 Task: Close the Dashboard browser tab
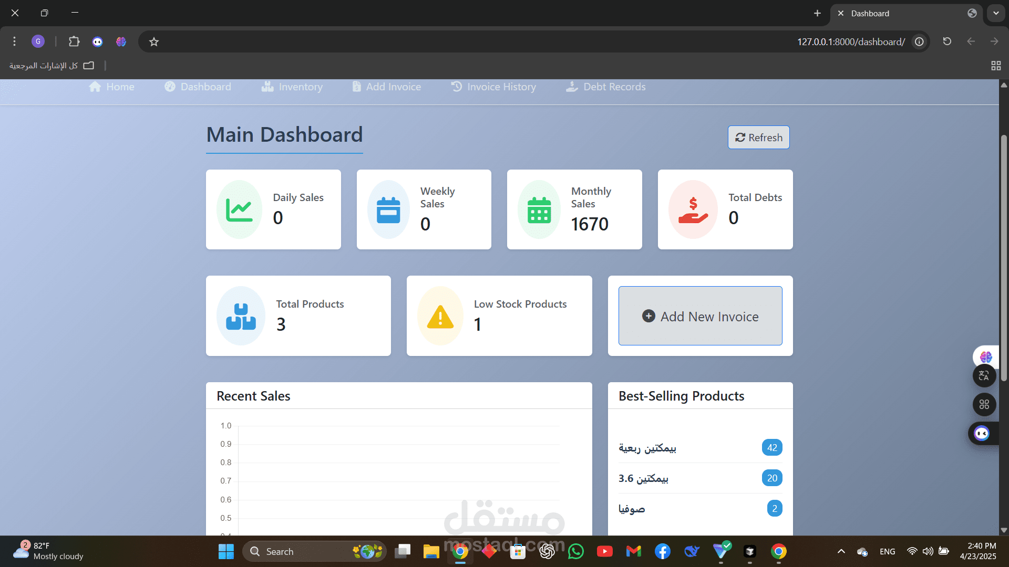pos(841,13)
